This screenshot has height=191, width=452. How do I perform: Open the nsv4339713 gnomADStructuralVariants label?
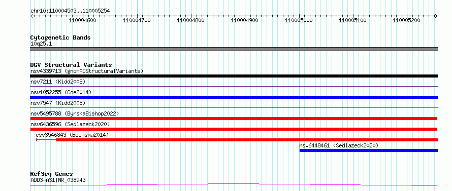(87, 71)
